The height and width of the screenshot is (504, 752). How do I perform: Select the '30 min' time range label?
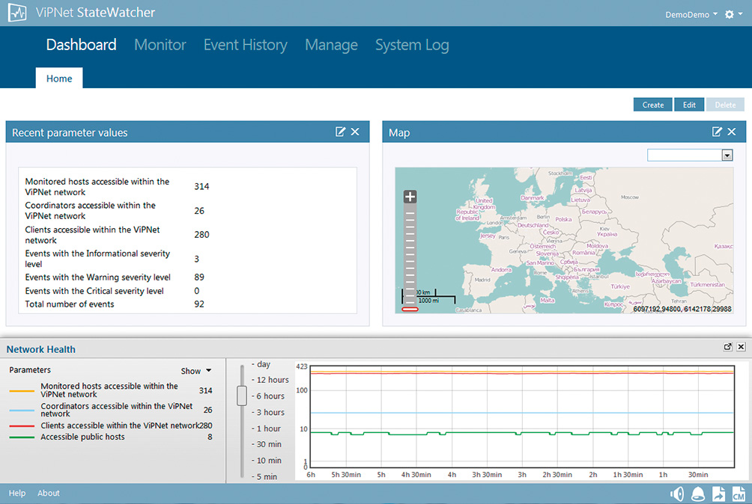[x=269, y=445]
